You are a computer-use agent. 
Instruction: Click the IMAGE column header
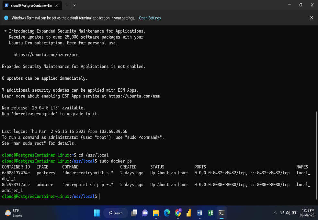click(43, 167)
